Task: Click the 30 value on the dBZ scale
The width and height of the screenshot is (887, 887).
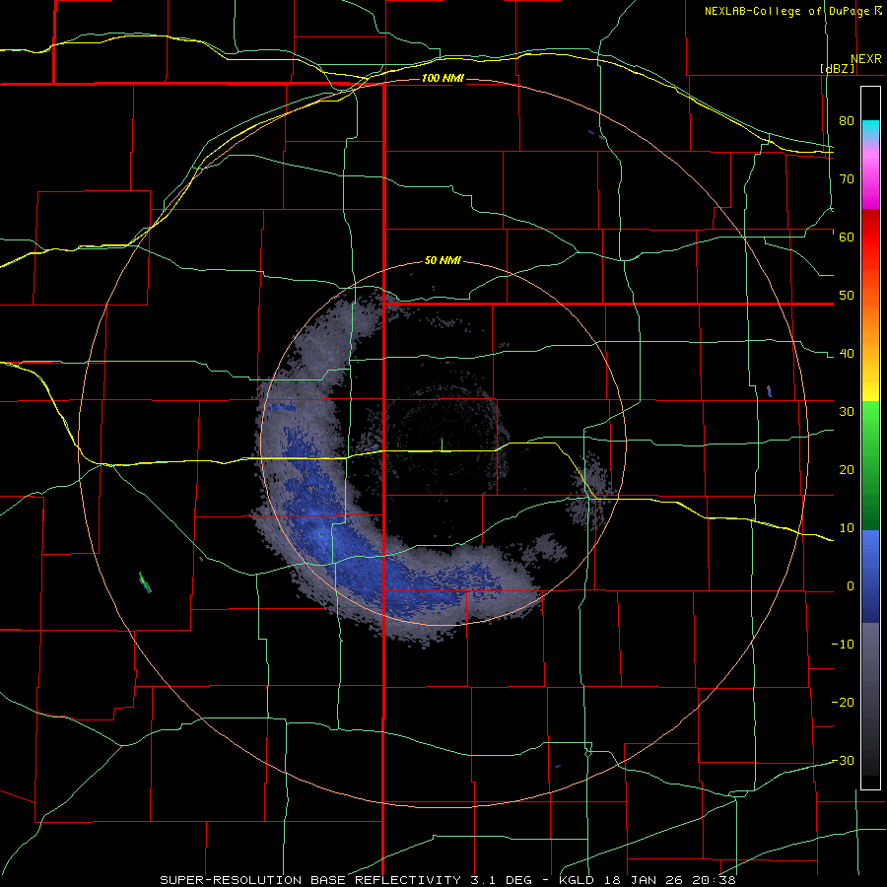Action: [x=847, y=412]
